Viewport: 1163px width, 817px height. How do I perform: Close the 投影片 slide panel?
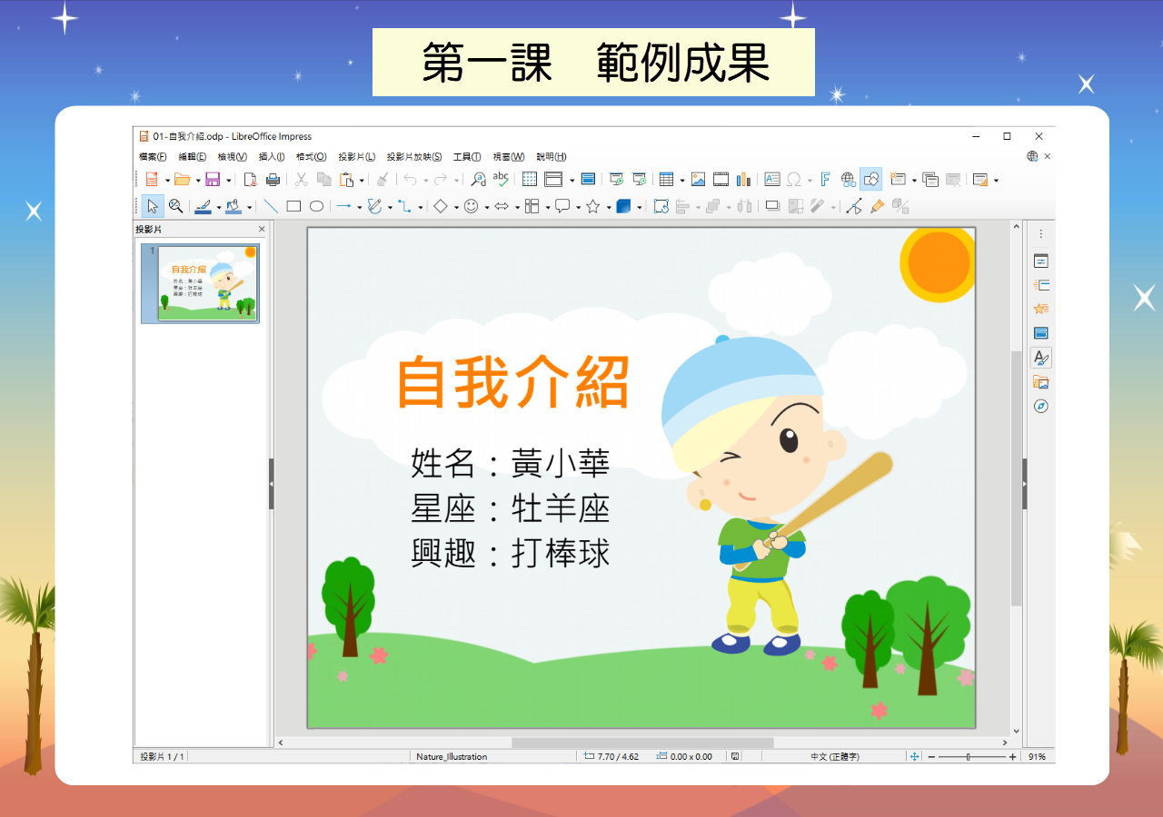[x=262, y=230]
